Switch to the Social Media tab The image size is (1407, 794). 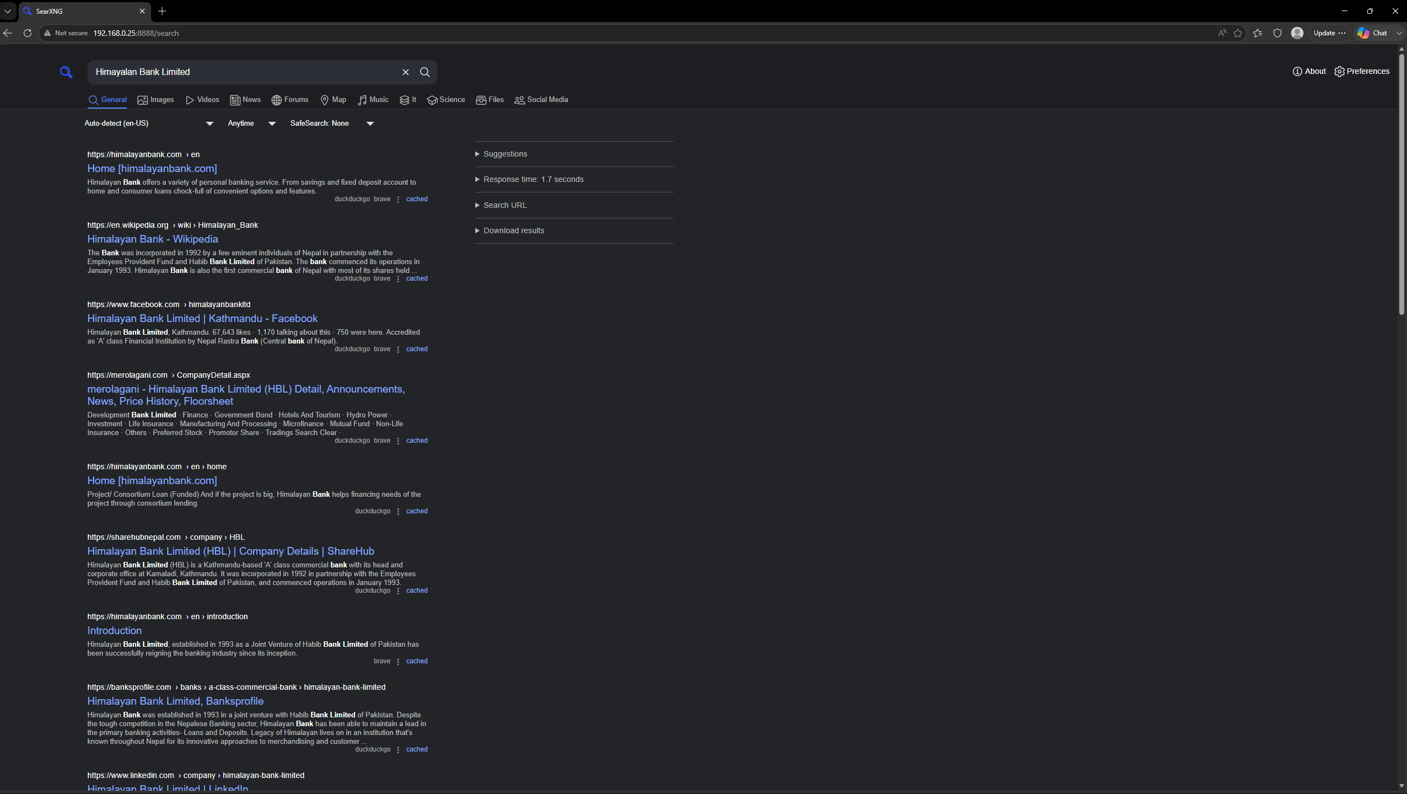541,100
